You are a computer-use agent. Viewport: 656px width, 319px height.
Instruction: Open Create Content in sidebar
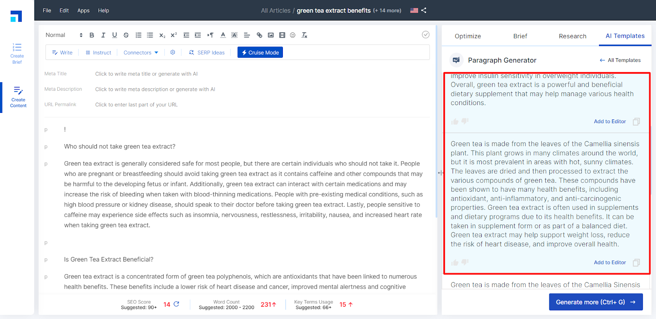18,97
